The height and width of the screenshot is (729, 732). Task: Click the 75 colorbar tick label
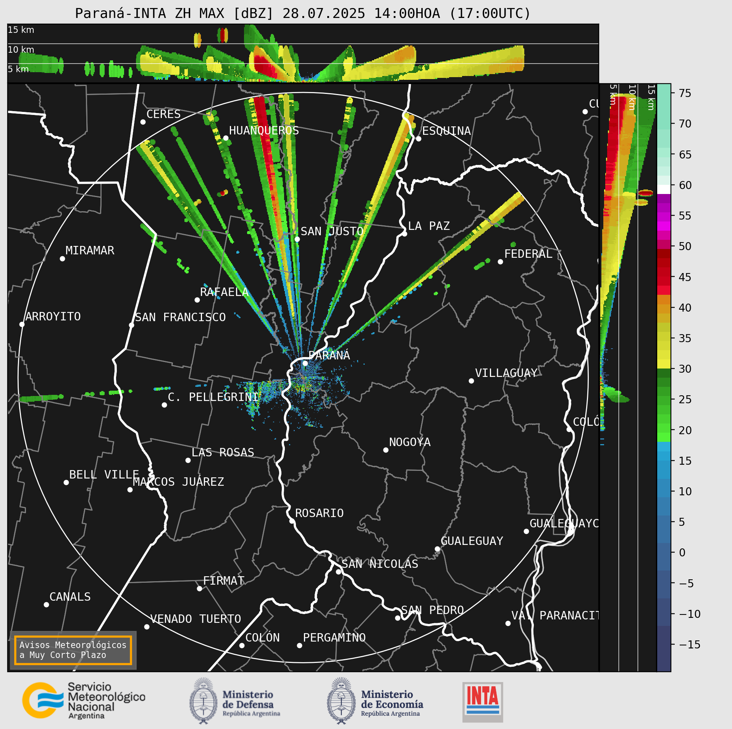[x=685, y=93]
